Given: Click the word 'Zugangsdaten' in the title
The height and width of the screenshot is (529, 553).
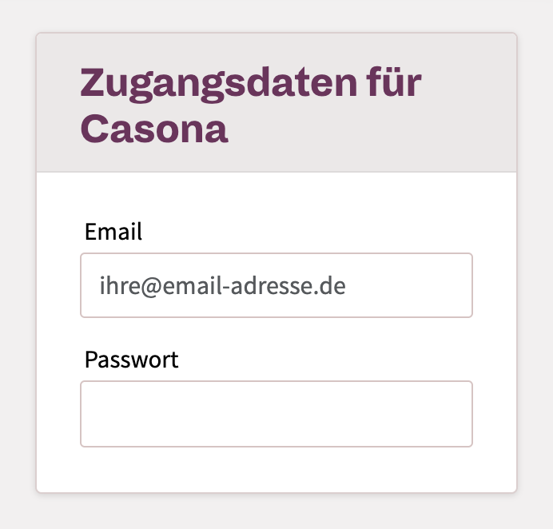Looking at the screenshot, I should pos(219,85).
